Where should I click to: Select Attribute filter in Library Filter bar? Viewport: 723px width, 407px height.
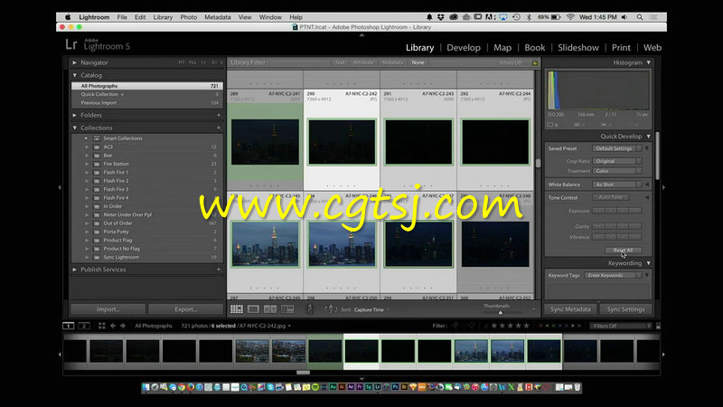[x=363, y=62]
